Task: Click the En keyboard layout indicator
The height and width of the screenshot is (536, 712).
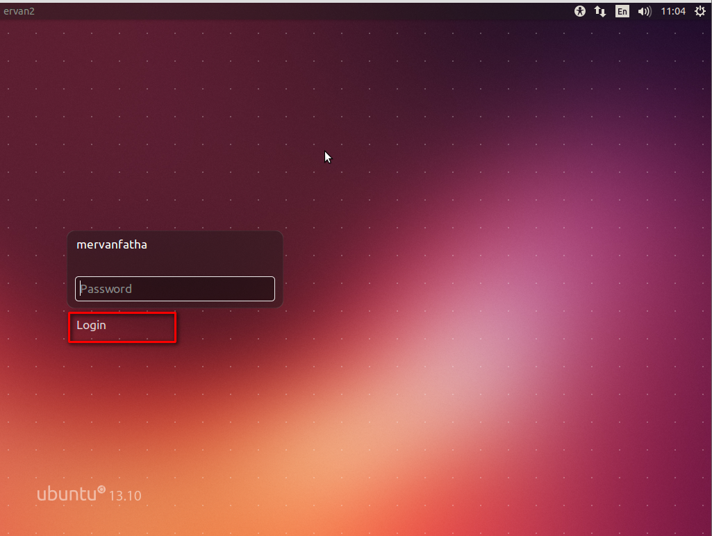Action: (x=622, y=11)
